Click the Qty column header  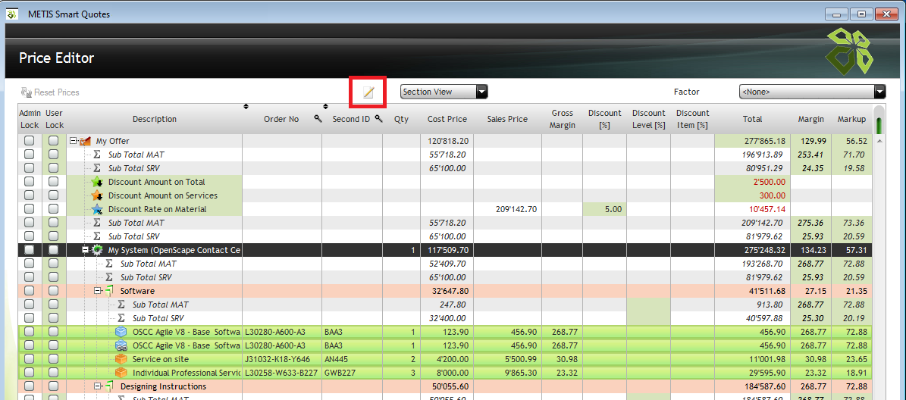pos(401,119)
